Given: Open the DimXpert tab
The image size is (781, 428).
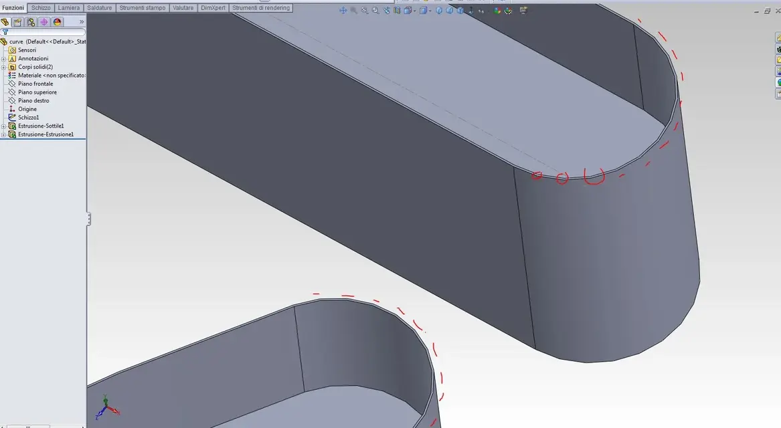Looking at the screenshot, I should [x=213, y=8].
